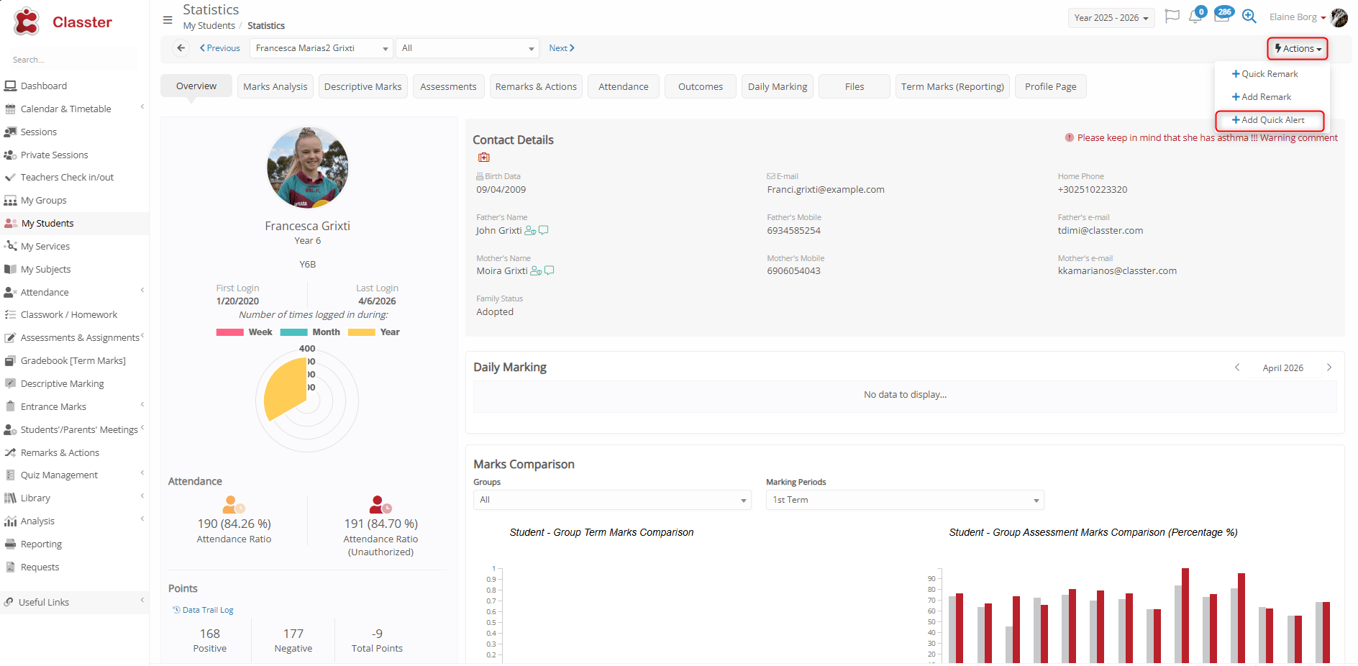Toggle the hamburger sidebar menu icon
Screen dimensions: 1358x666
[x=168, y=20]
